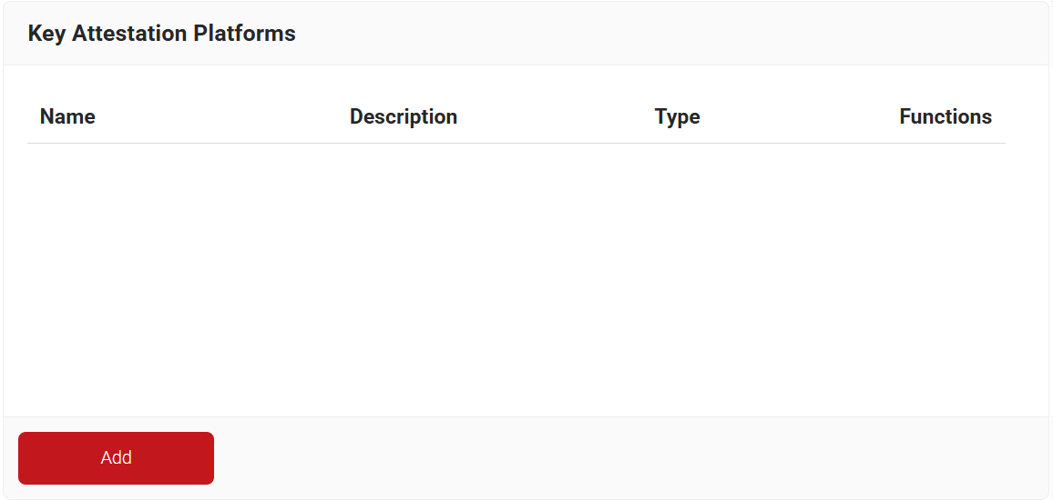
Task: Select the Type header text
Action: [x=678, y=116]
